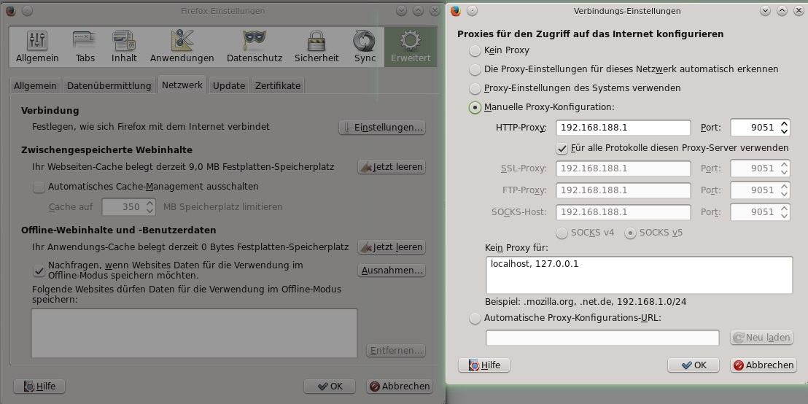Open the Ausnahmen... dialog
Image resolution: width=808 pixels, height=404 pixels.
[392, 270]
